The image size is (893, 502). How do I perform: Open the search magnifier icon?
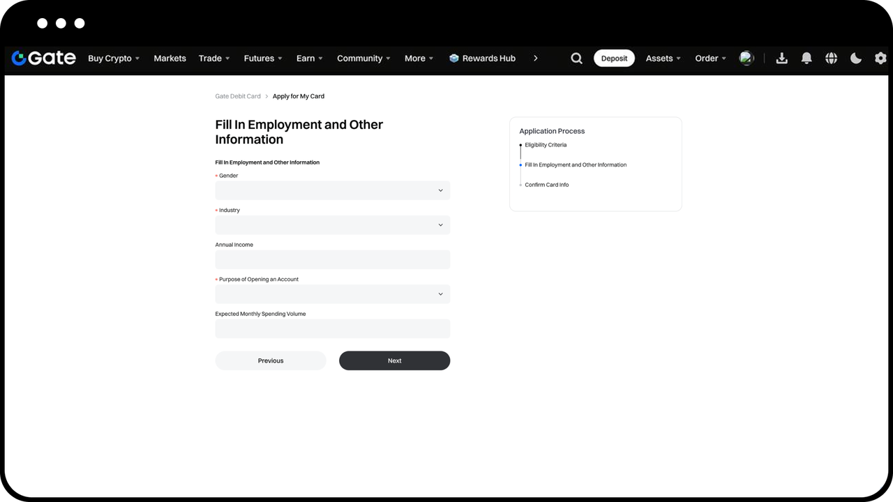coord(576,59)
